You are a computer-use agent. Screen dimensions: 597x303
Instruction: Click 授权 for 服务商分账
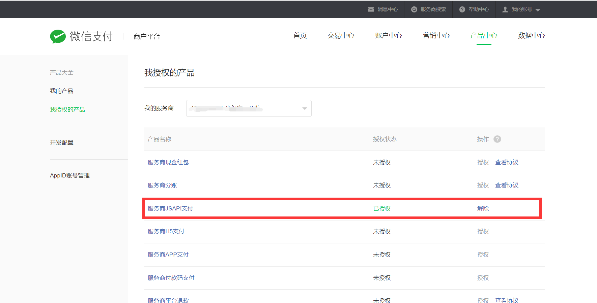pyautogui.click(x=483, y=185)
